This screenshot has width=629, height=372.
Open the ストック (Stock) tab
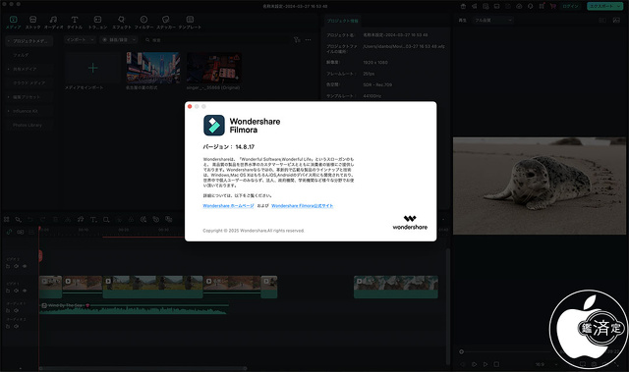(x=32, y=23)
